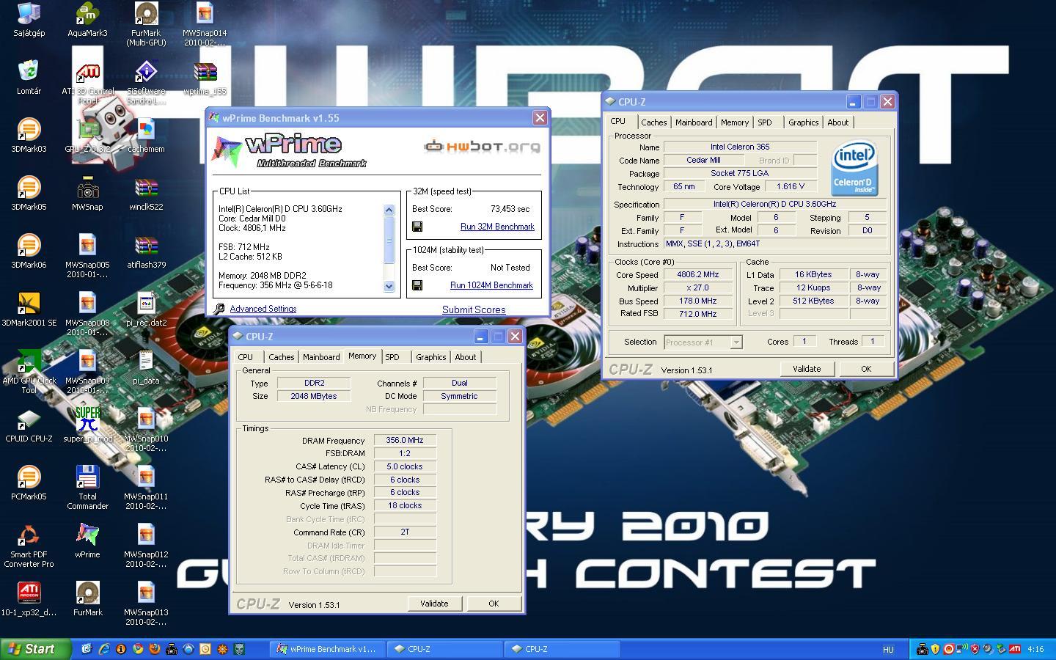The height and width of the screenshot is (660, 1056).
Task: Open the Processor #1 selection dropdown
Action: click(703, 342)
